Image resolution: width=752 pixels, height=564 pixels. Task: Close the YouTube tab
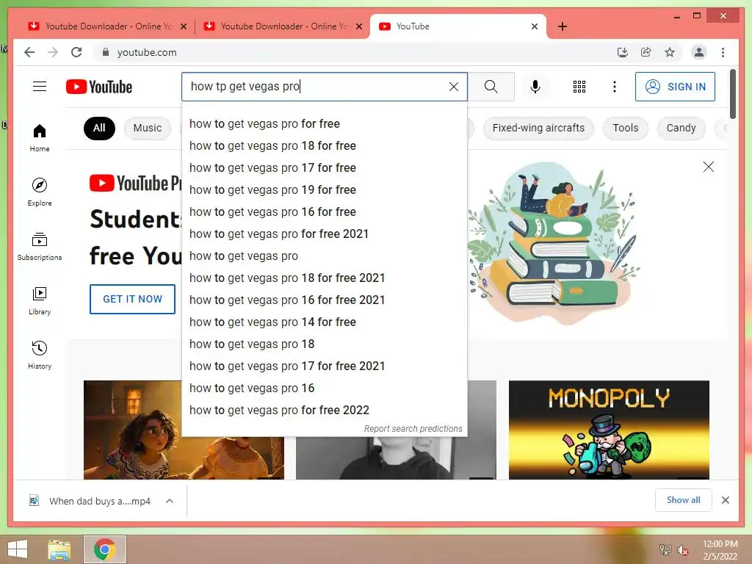pyautogui.click(x=535, y=26)
